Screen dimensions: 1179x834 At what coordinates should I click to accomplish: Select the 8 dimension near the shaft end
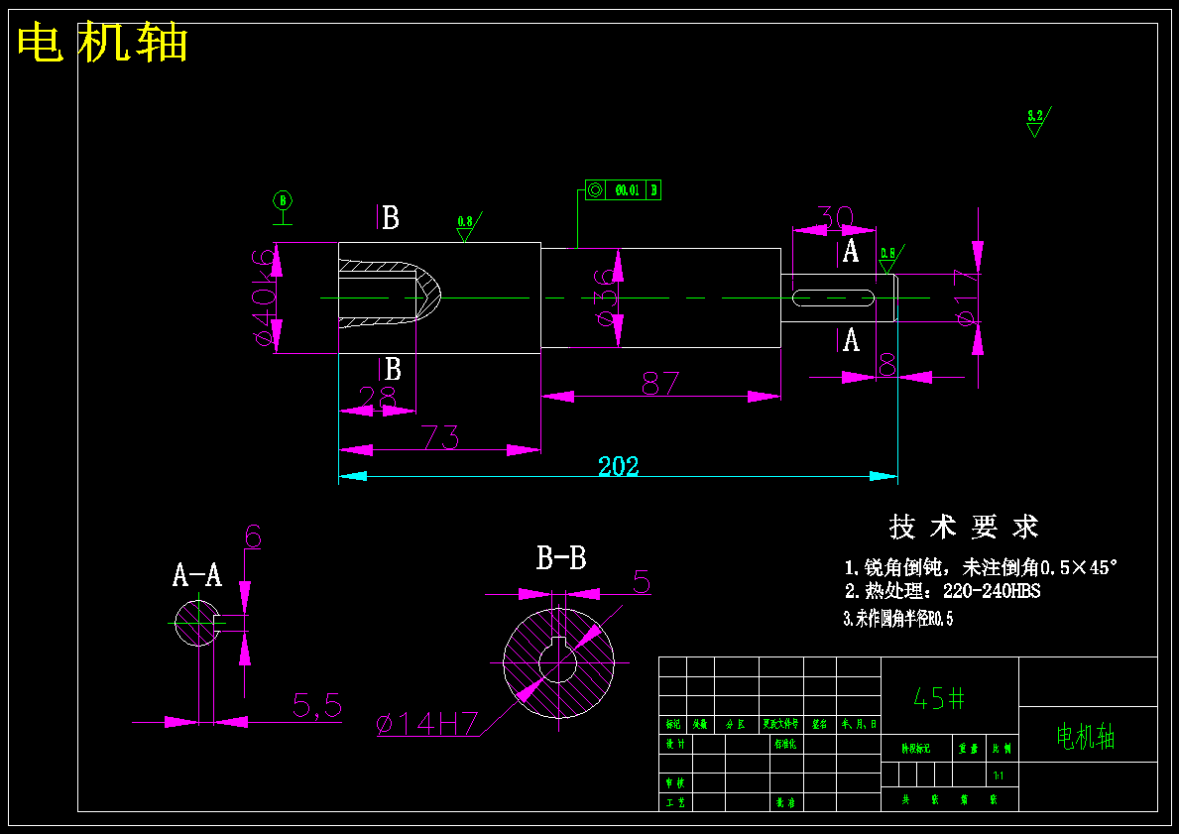[x=887, y=366]
